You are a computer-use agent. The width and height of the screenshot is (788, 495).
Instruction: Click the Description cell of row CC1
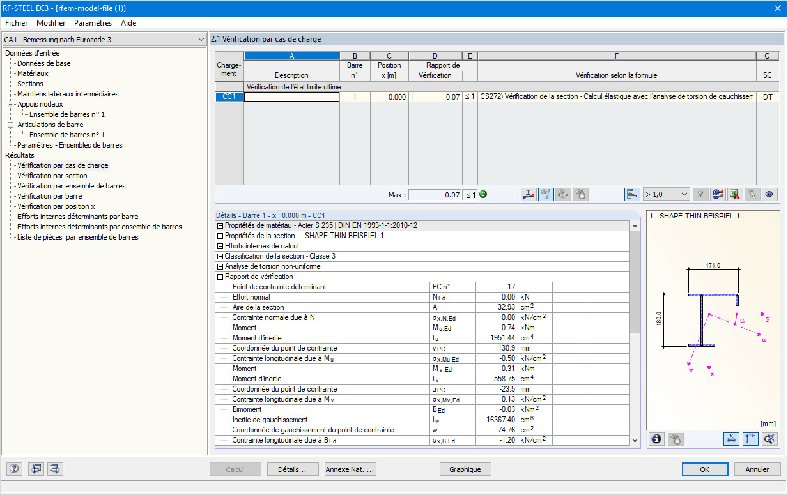tap(291, 97)
